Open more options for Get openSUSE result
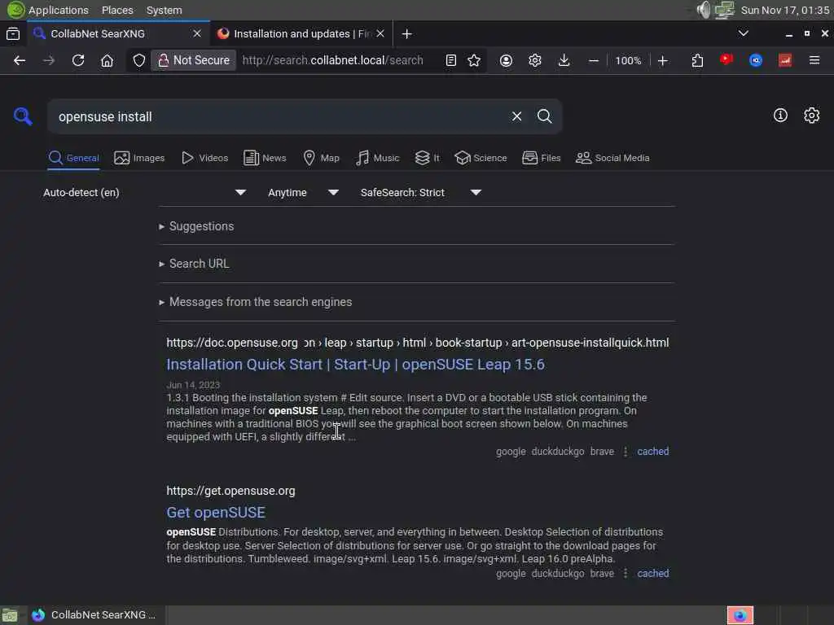 625,574
